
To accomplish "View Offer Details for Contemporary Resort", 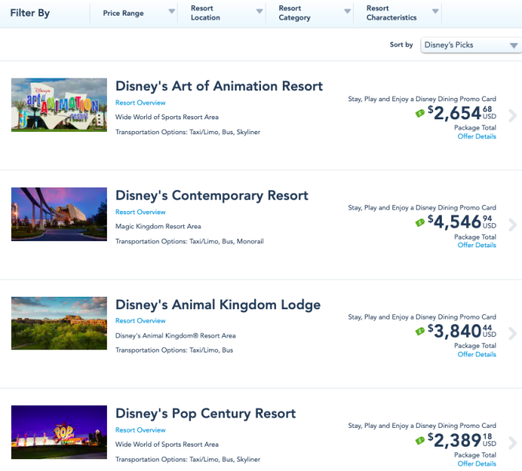I will click(476, 245).
